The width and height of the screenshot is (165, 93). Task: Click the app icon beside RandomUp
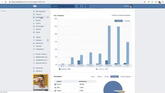(x=34, y=68)
